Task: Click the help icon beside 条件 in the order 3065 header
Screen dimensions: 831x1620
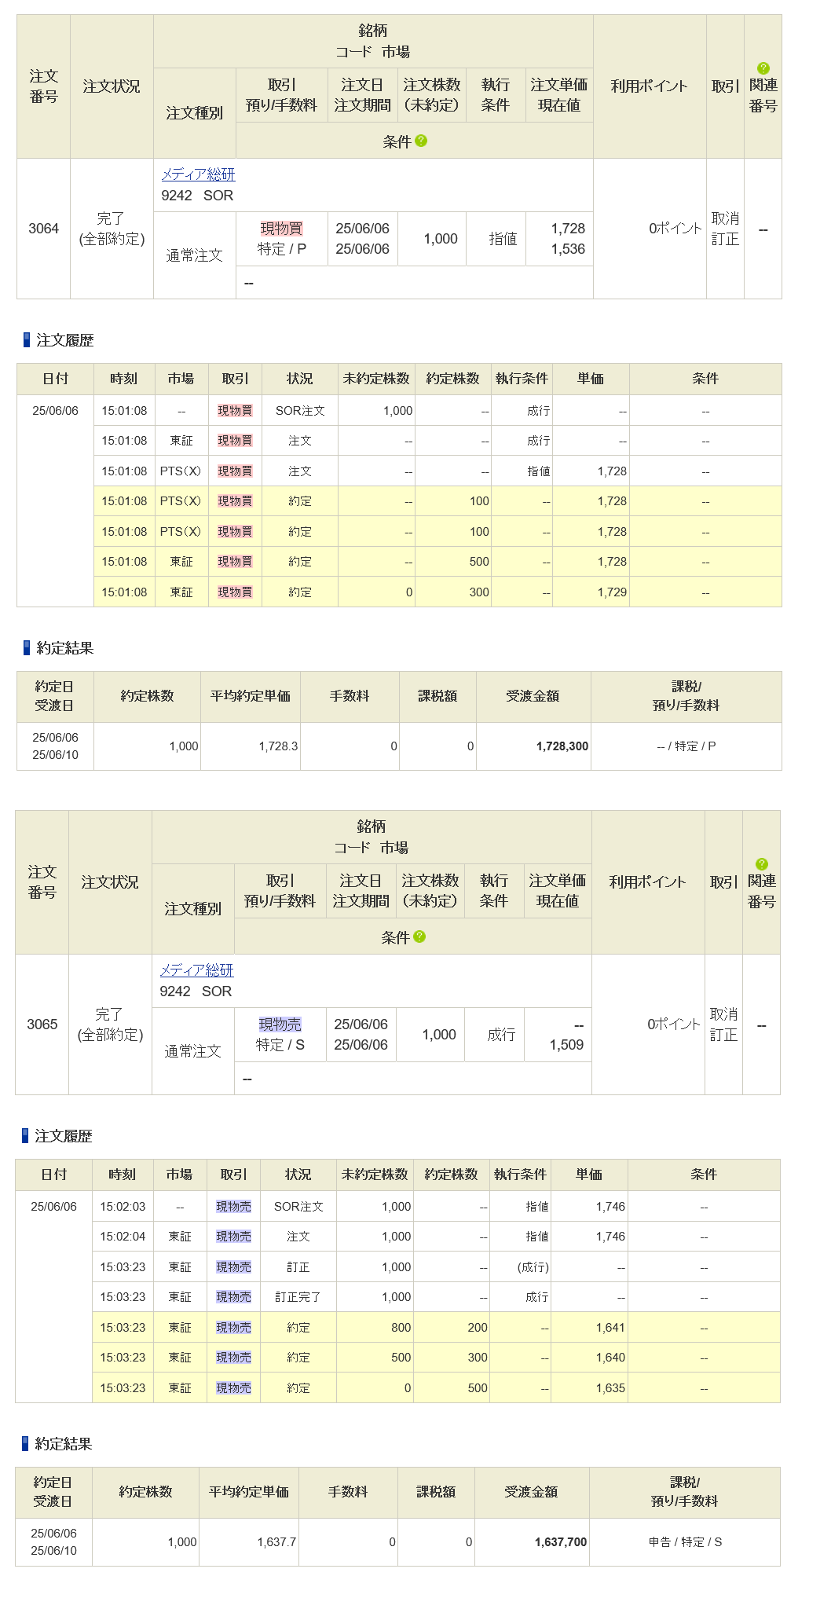Action: pos(419,936)
